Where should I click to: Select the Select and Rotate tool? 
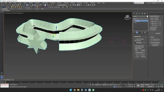click(x=29, y=5)
